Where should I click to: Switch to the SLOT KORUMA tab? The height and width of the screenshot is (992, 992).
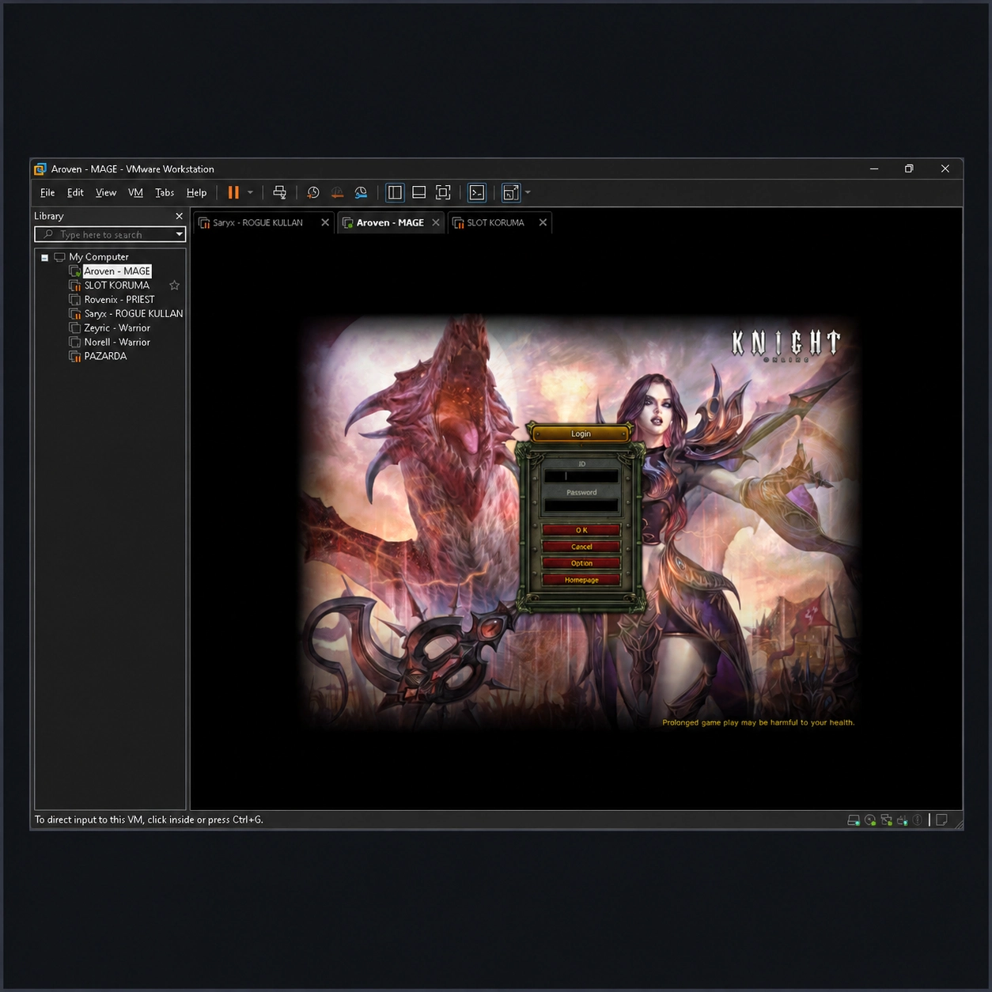point(495,223)
